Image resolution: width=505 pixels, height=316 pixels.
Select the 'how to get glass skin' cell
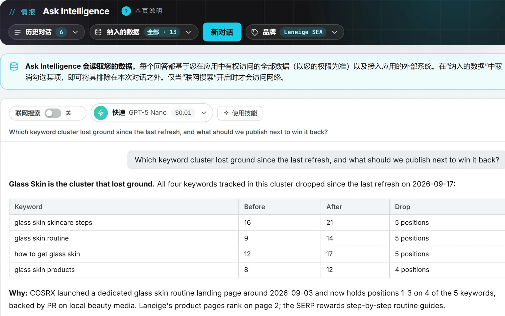click(124, 254)
